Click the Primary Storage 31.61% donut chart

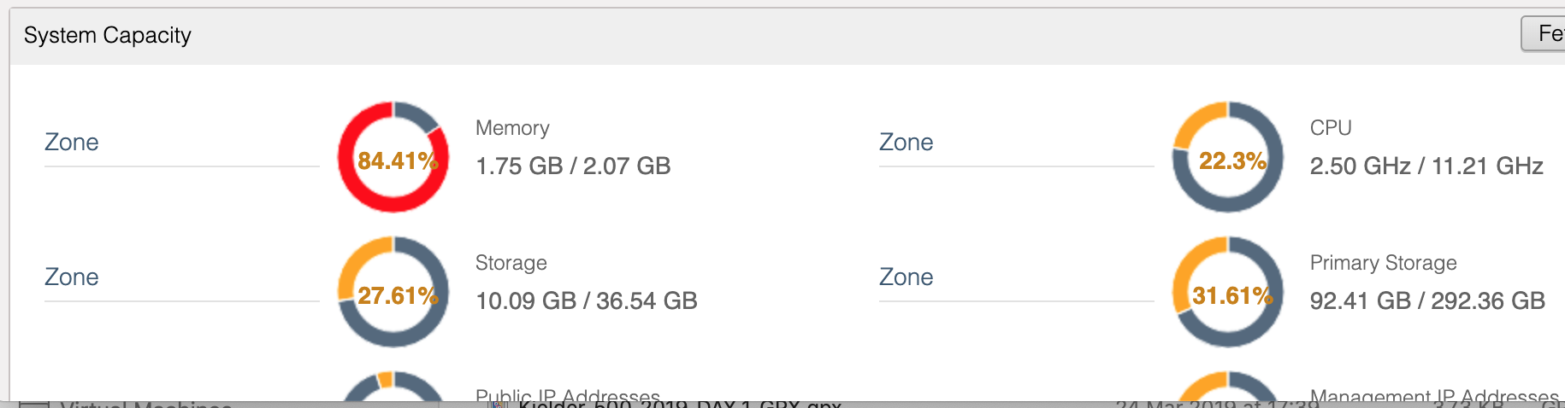(x=1228, y=292)
